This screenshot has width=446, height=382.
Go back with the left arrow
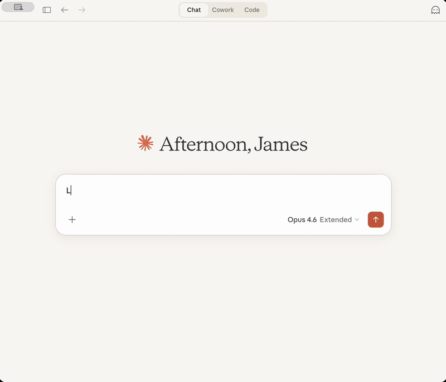(65, 10)
